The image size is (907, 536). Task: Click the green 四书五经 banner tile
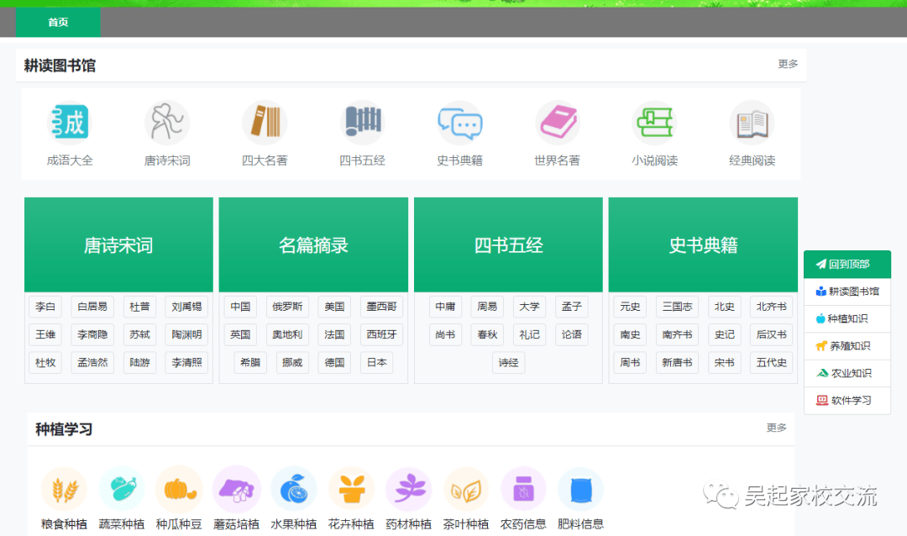[x=508, y=245]
